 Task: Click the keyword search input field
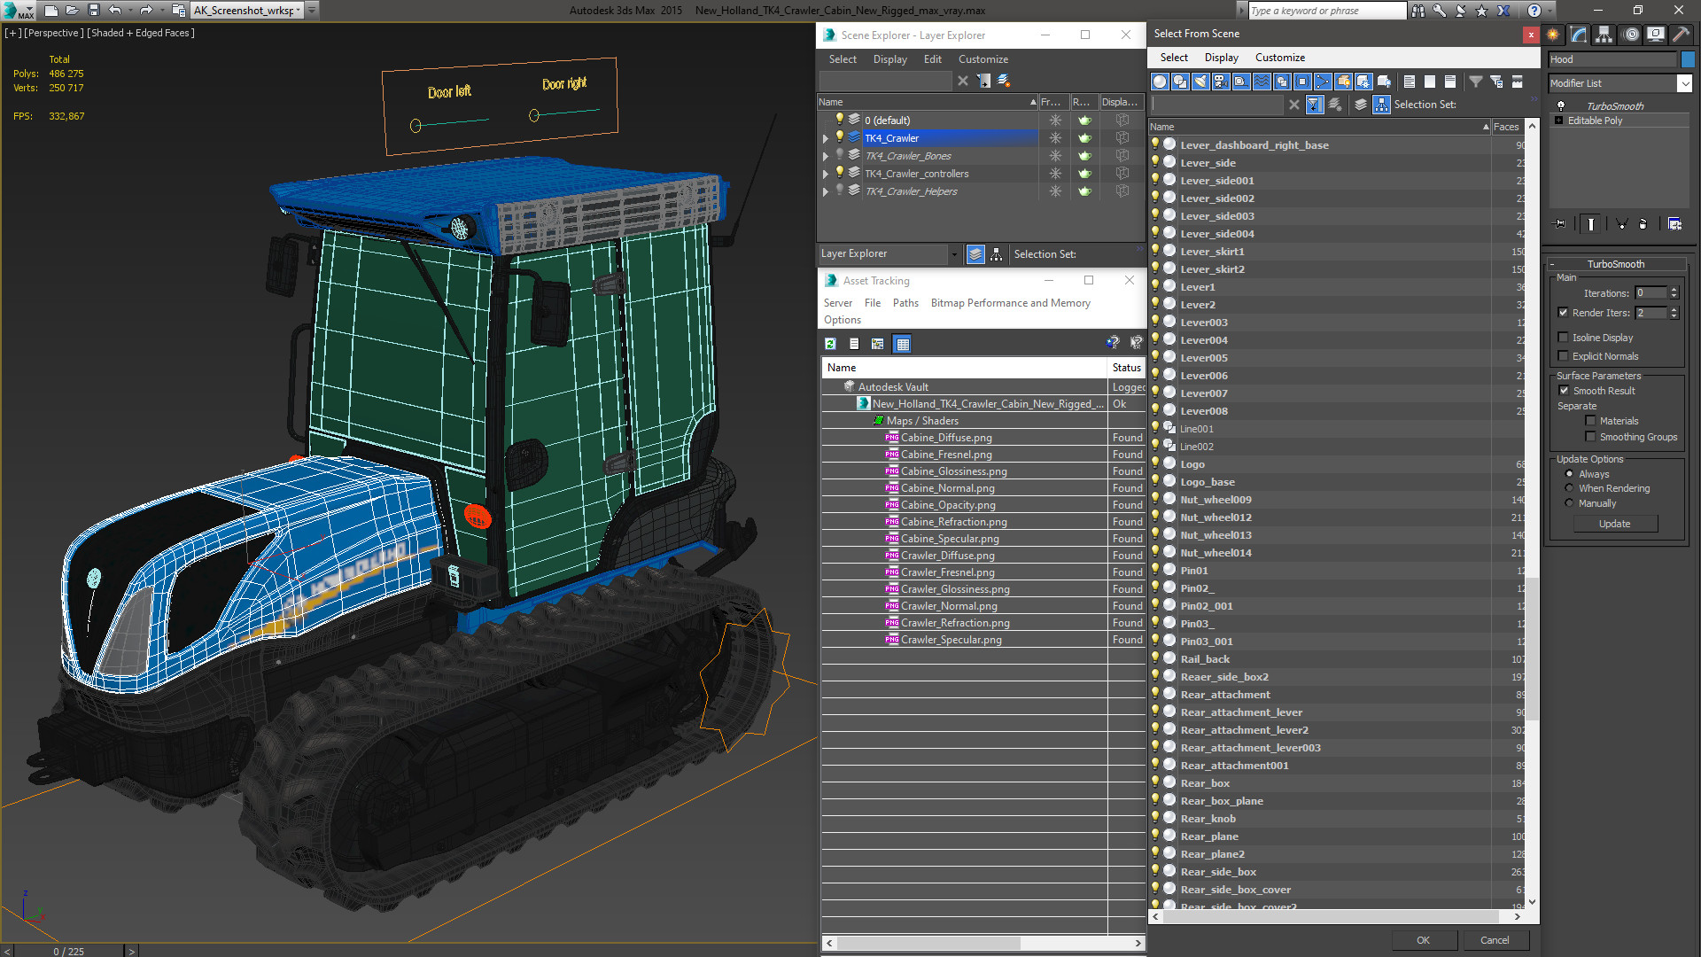click(x=1326, y=11)
